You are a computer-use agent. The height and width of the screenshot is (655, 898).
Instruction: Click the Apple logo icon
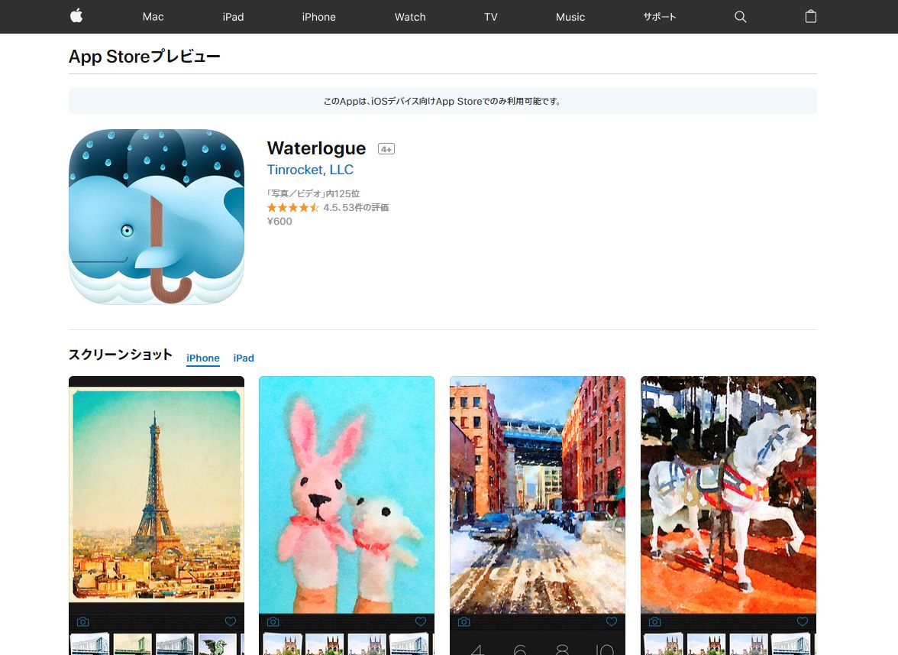pyautogui.click(x=76, y=16)
